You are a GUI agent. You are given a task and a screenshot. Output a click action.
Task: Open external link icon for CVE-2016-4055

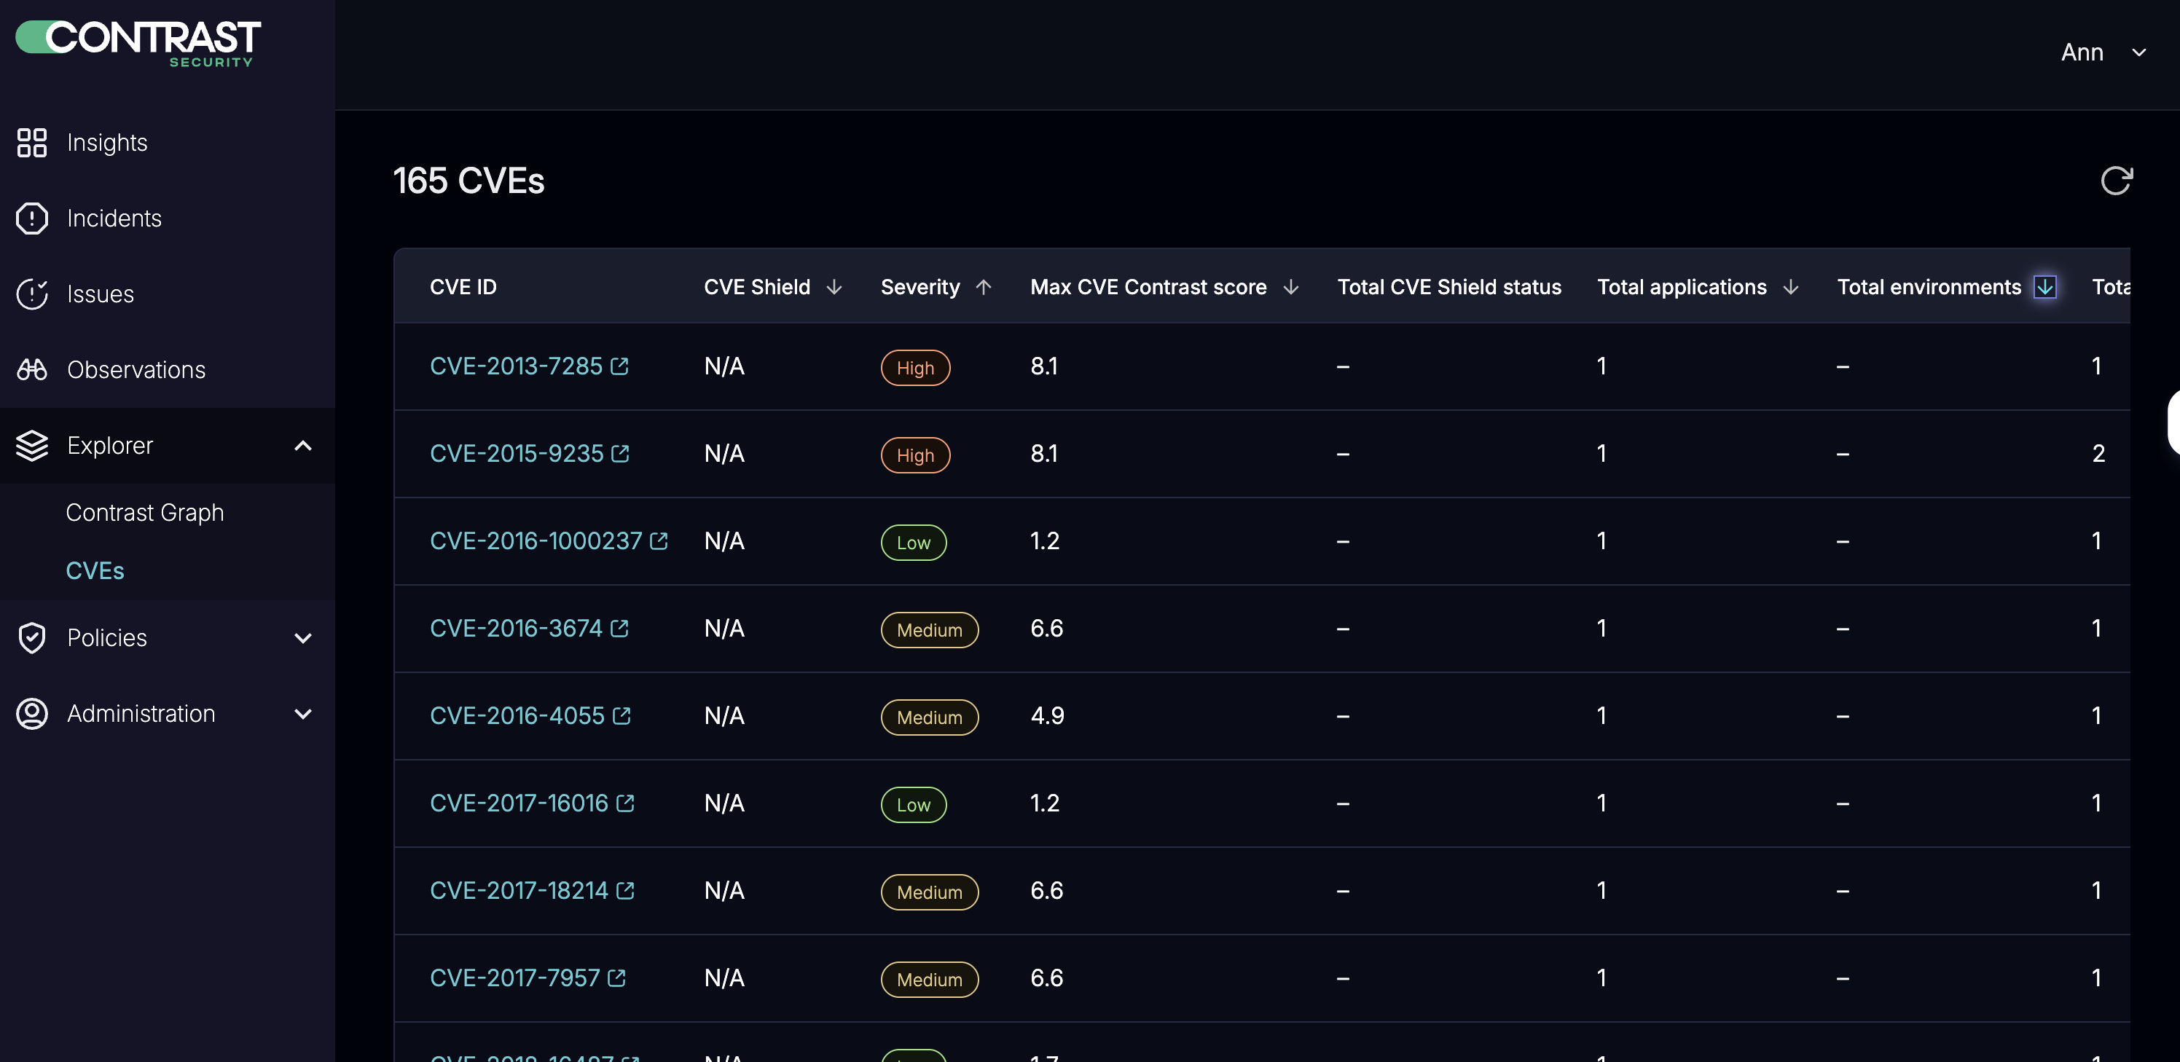coord(622,716)
